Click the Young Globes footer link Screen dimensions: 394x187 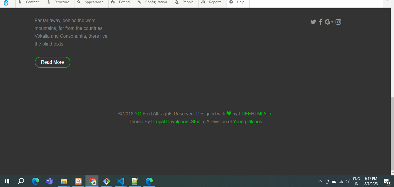247,122
